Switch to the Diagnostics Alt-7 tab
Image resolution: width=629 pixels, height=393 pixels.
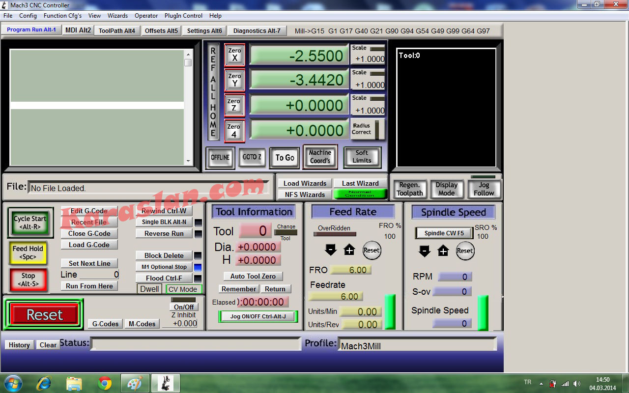pos(257,30)
